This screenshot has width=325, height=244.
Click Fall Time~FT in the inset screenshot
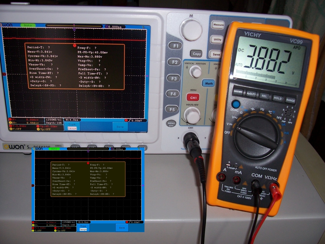pyautogui.click(x=99, y=184)
